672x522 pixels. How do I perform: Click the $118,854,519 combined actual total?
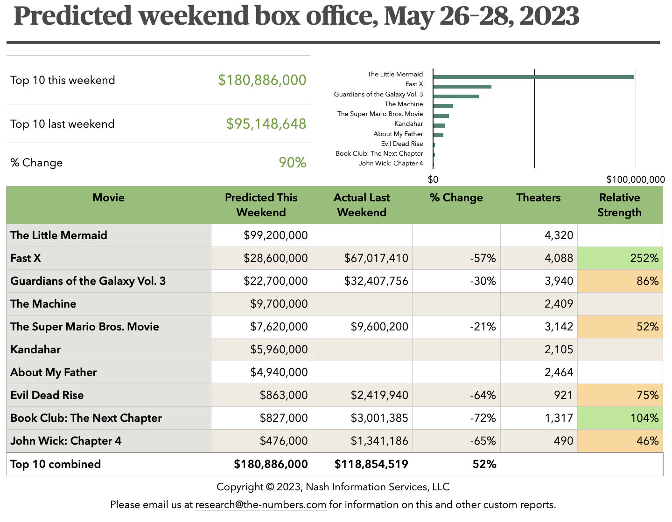(371, 464)
